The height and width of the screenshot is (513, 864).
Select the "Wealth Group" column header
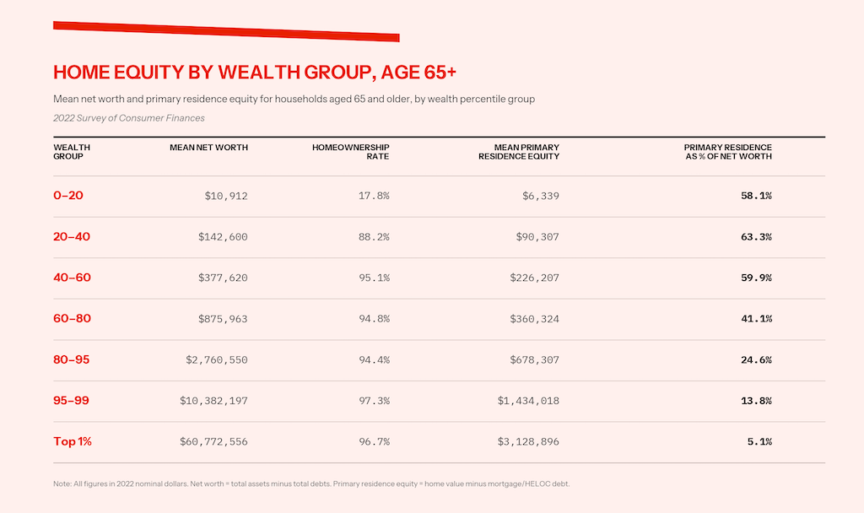[72, 152]
